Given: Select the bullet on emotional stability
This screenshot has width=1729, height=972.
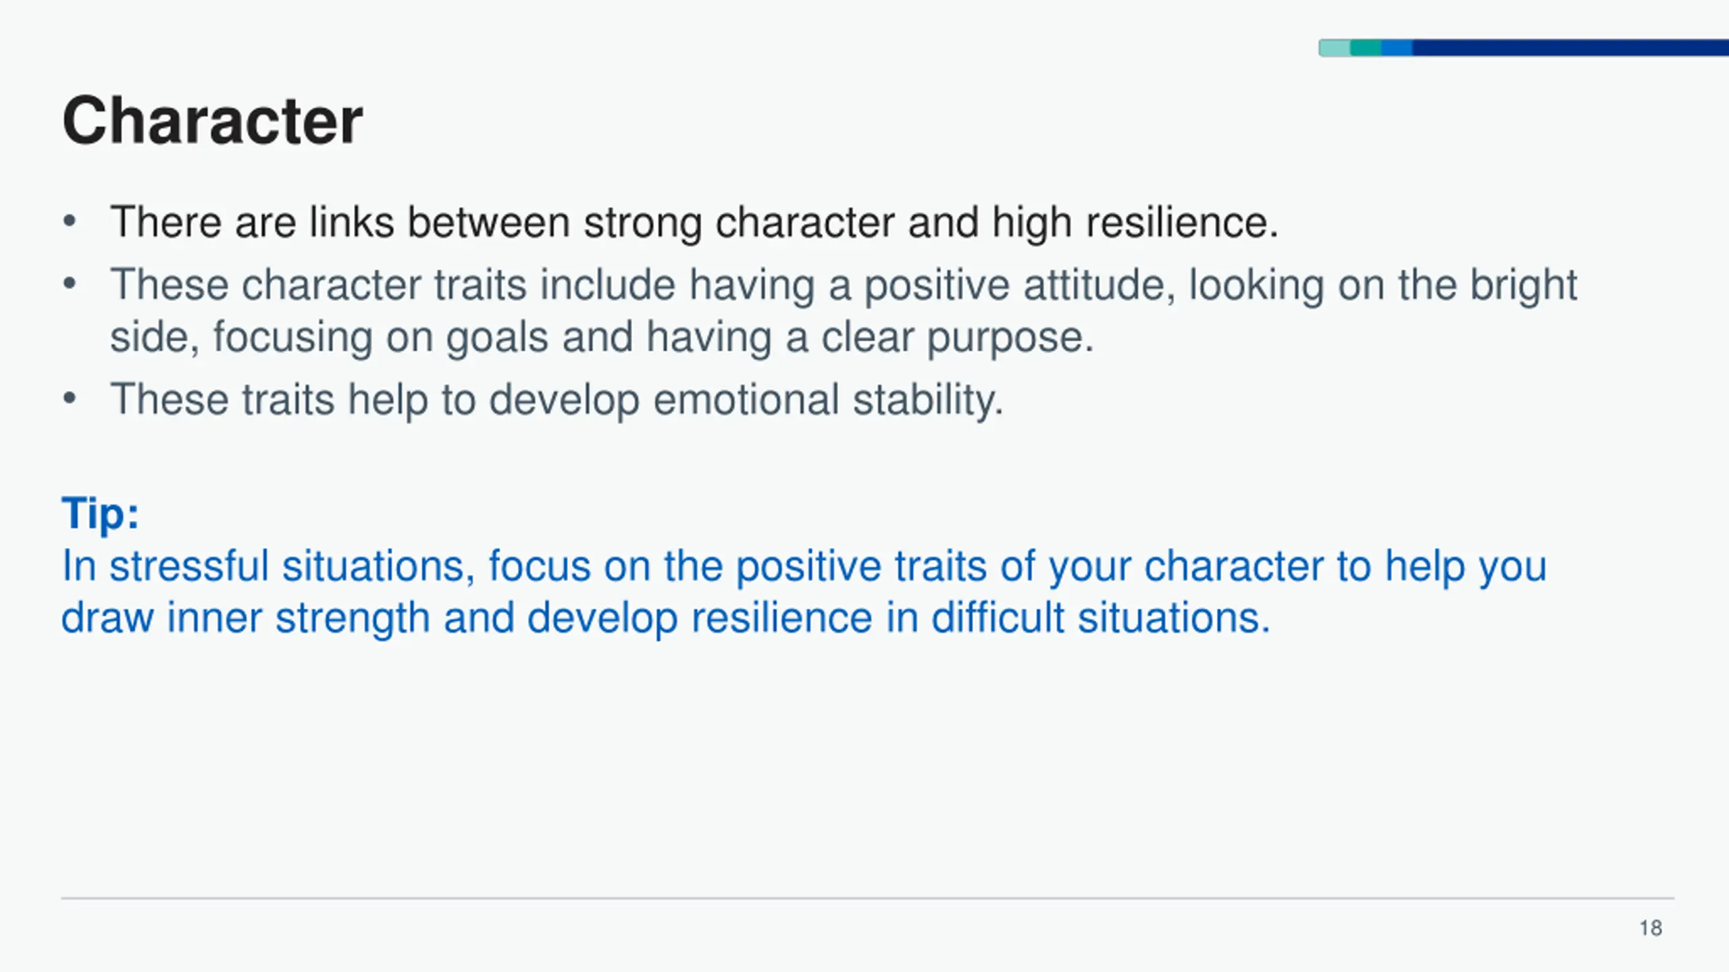Looking at the screenshot, I should [x=557, y=400].
